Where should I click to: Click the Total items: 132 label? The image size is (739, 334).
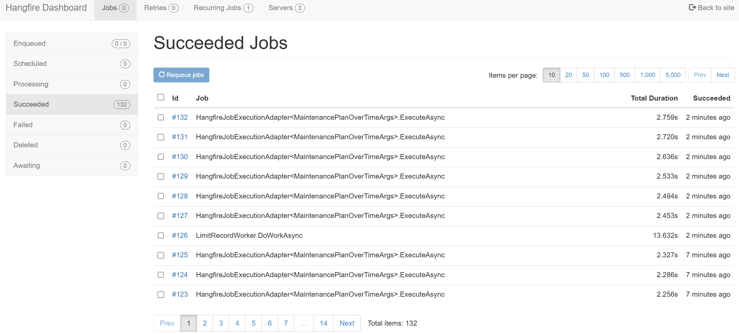click(392, 323)
